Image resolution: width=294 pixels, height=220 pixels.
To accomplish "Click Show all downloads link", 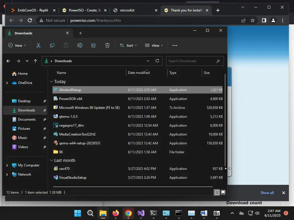I will point(267,193).
